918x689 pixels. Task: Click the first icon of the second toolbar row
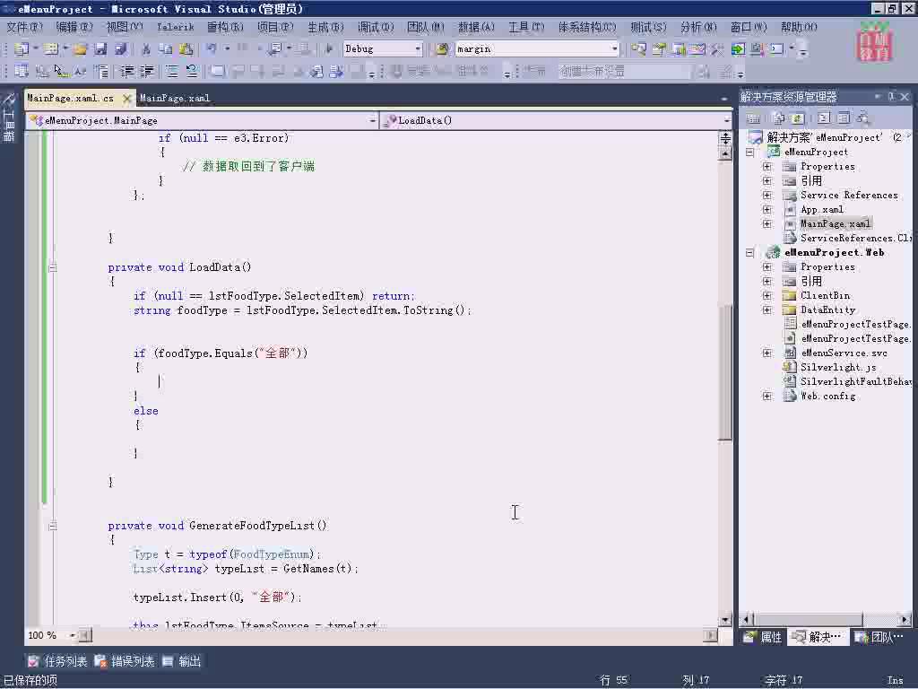[x=22, y=72]
